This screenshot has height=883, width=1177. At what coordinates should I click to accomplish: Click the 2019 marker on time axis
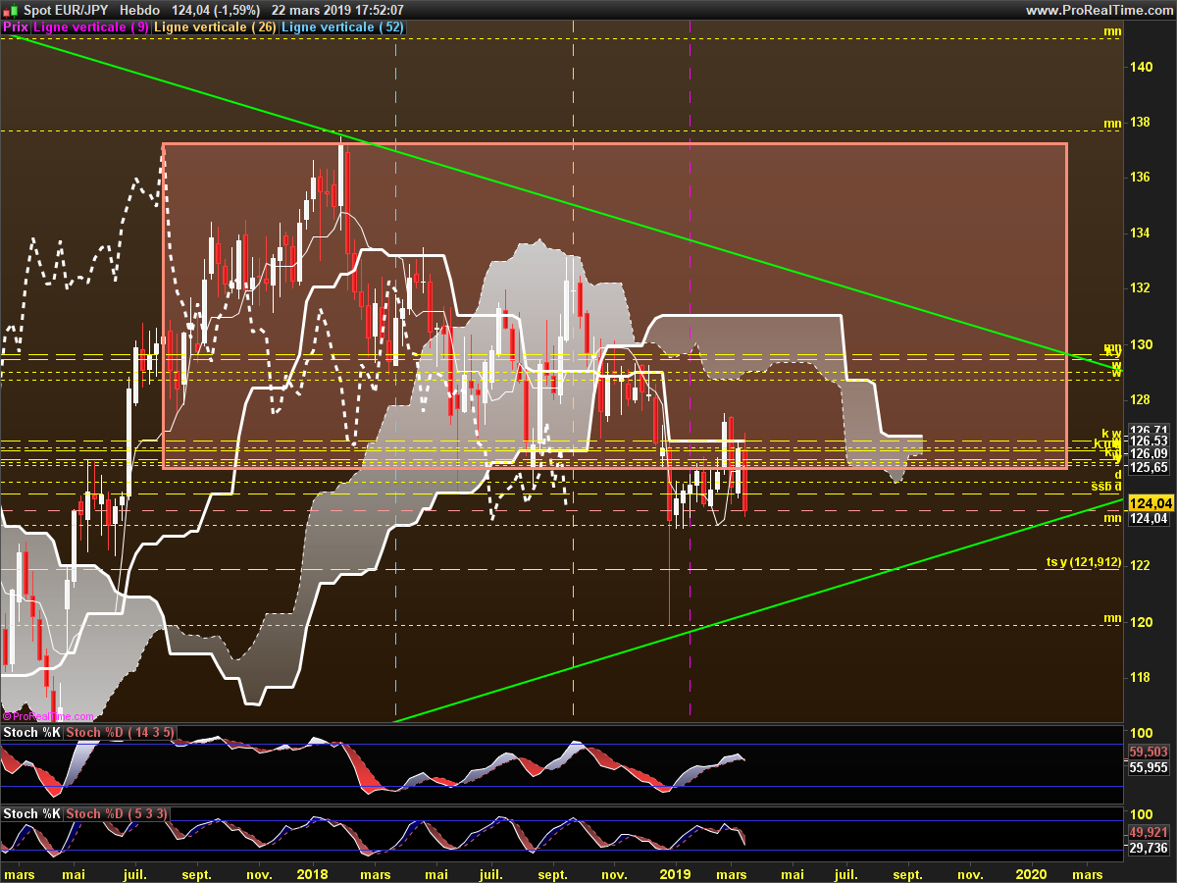pos(675,873)
